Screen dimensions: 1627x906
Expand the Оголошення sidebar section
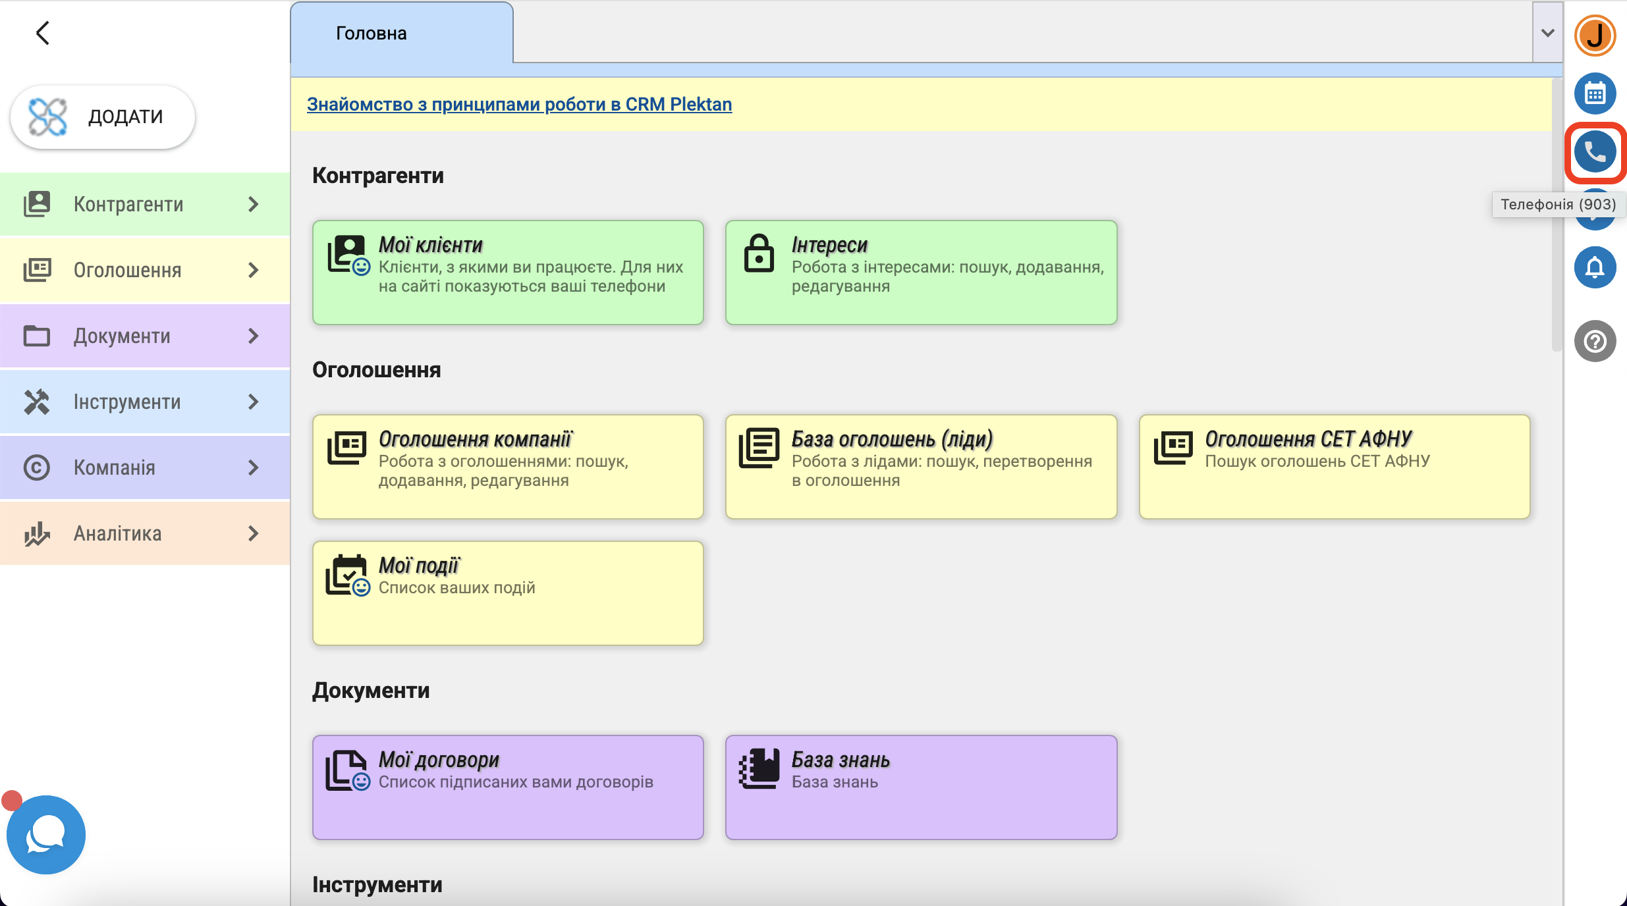[x=253, y=270]
